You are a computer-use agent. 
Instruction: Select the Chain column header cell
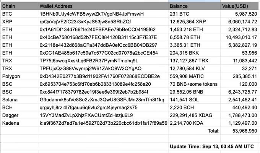tap(19, 6)
